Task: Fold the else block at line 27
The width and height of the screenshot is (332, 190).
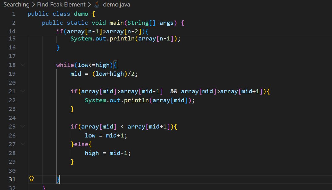Action: 23,144
